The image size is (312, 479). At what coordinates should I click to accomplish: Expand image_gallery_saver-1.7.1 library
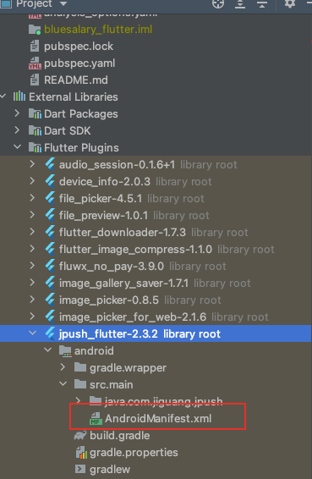click(x=32, y=283)
